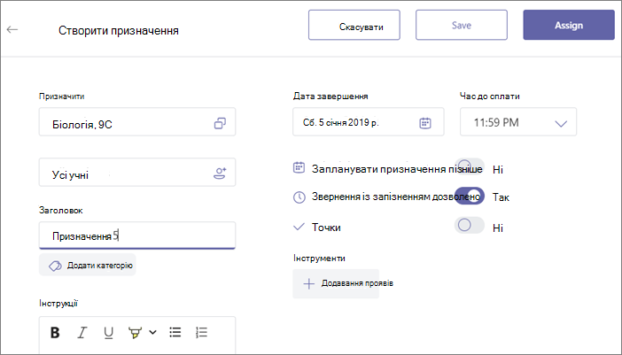
Task: Click the Скасувати button
Action: [x=354, y=26]
